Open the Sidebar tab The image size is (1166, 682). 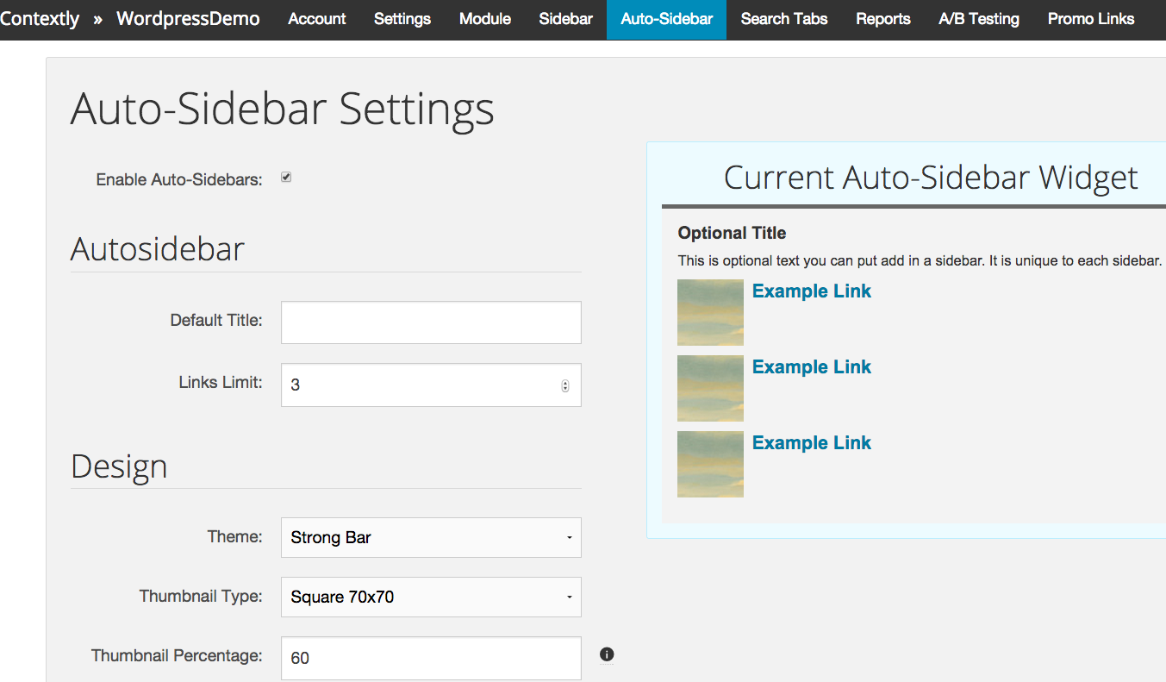pyautogui.click(x=565, y=19)
